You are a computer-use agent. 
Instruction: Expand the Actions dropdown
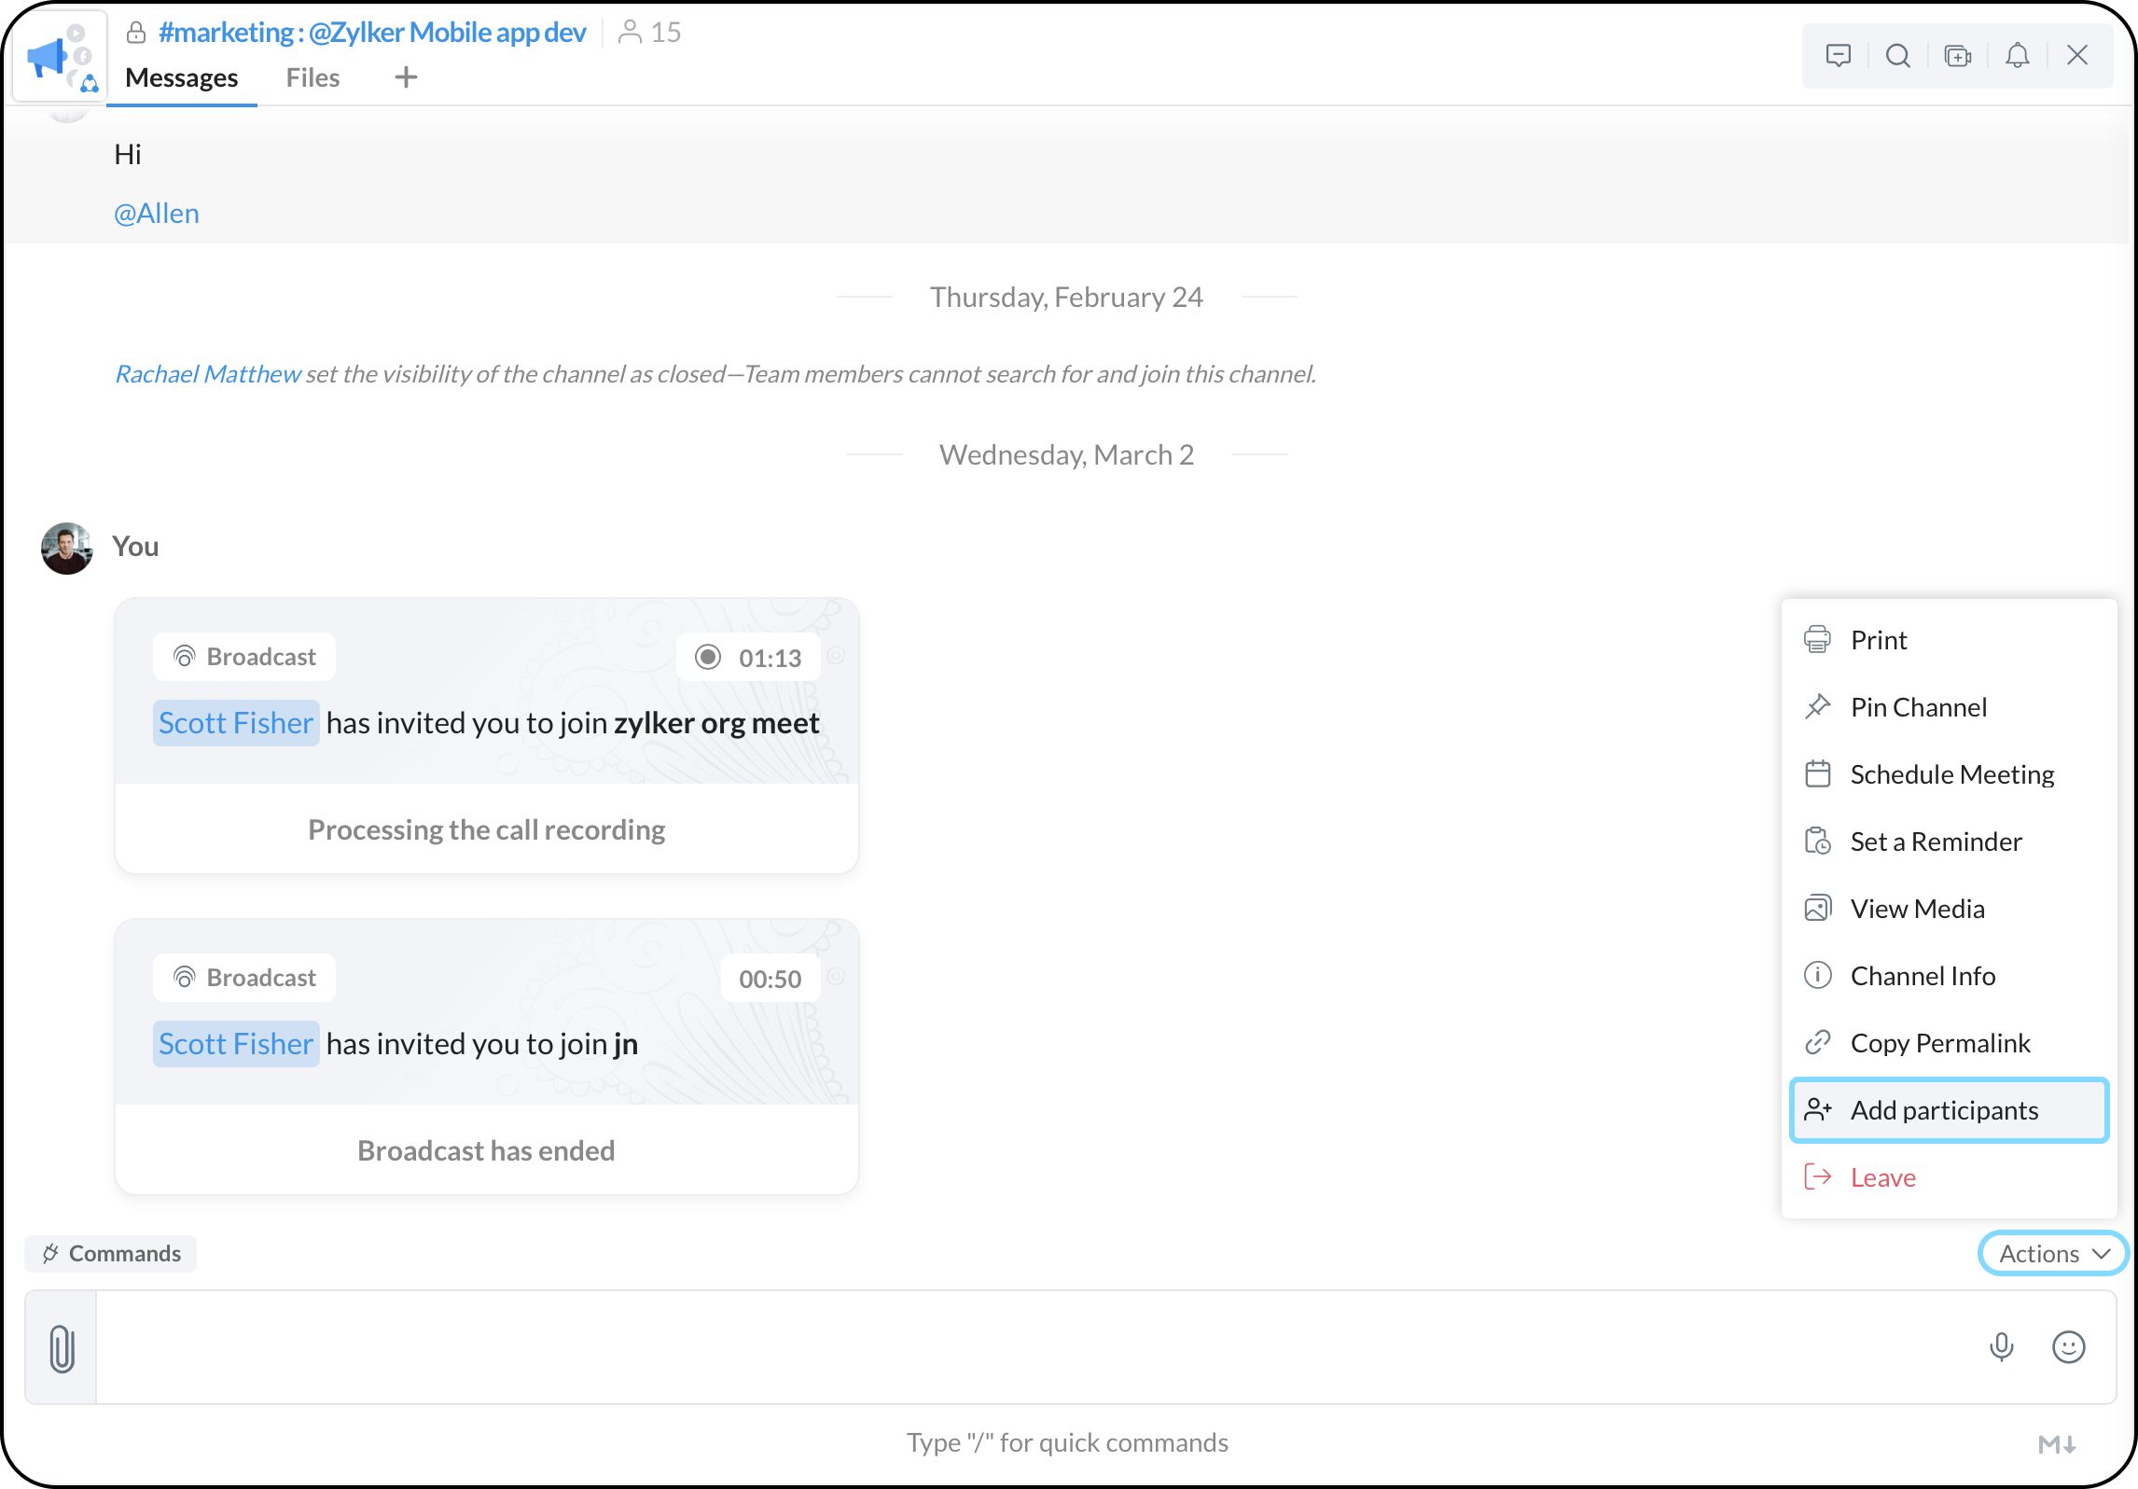click(2052, 1253)
